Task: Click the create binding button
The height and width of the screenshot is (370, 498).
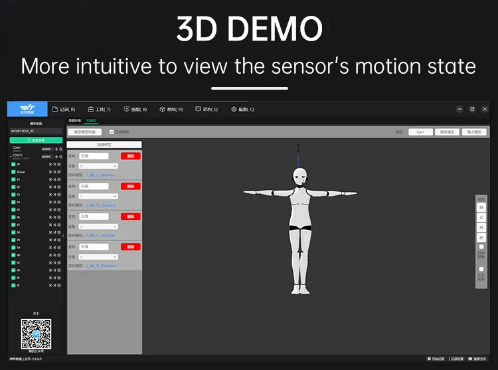Action: tap(104, 145)
